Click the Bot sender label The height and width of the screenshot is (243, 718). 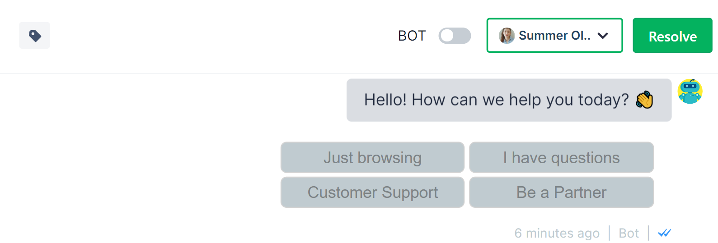tap(629, 233)
